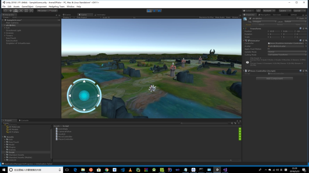
Task: Open the Layout dropdown
Action: coord(299,11)
